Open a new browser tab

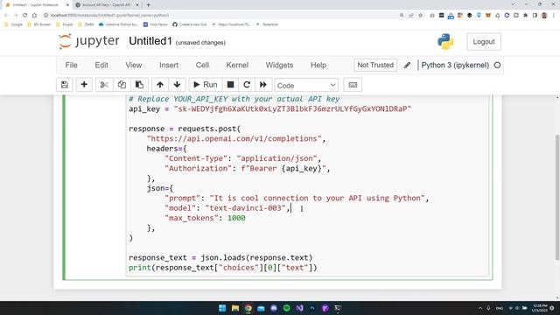coord(149,5)
